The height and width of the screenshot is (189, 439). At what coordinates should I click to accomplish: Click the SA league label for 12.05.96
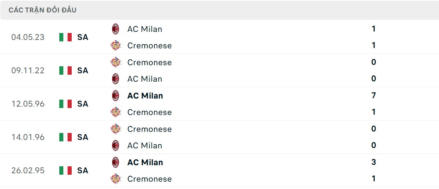[x=83, y=104]
